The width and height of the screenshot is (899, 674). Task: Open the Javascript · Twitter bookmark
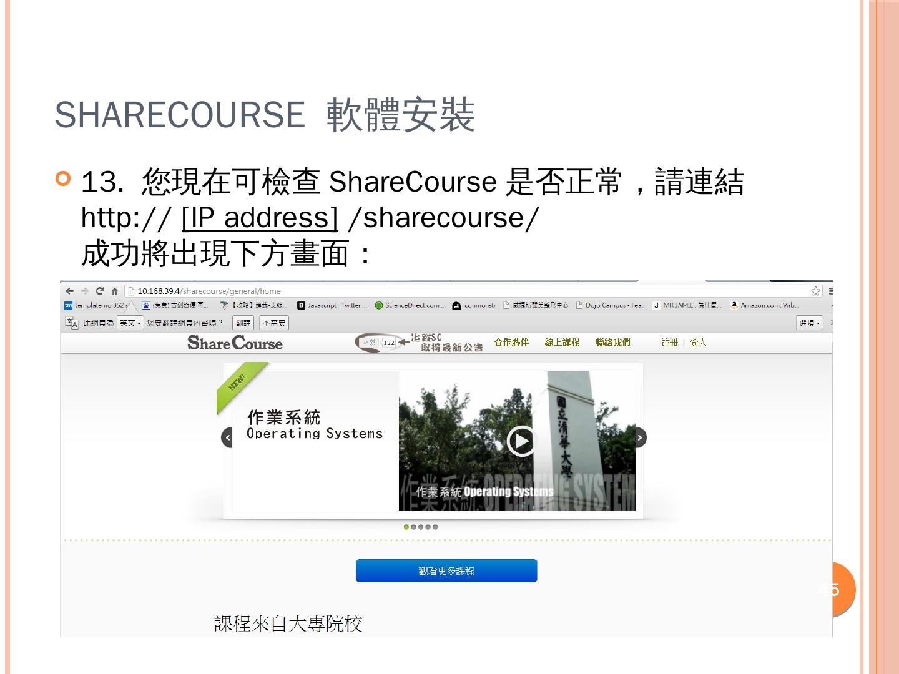332,305
